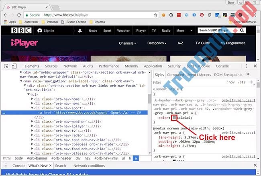261x176 pixels.
Task: Open the Channels dropdown menu
Action: [127, 43]
